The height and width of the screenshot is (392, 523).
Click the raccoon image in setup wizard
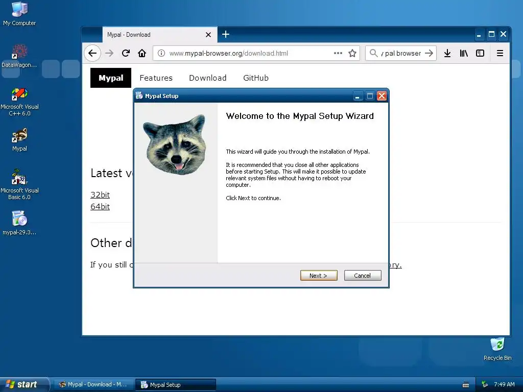coord(176,144)
